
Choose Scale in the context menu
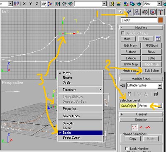pos(80,82)
